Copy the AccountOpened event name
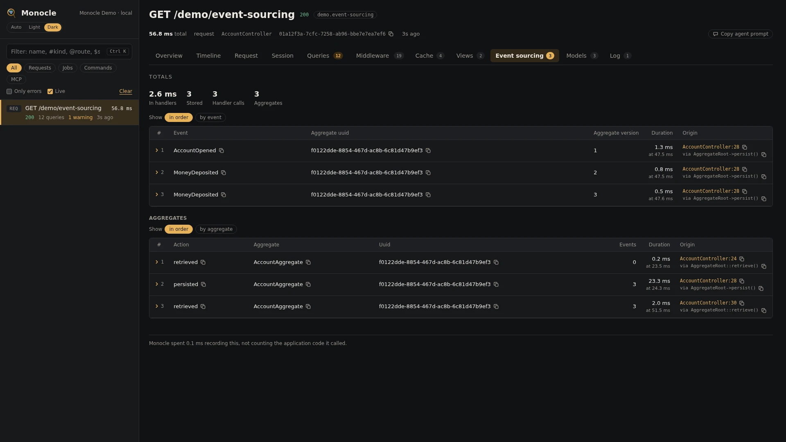This screenshot has height=442, width=786. 221,151
